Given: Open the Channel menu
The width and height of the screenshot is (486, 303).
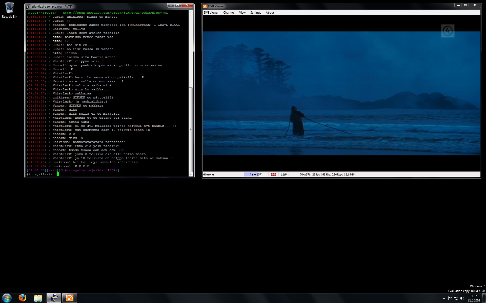Looking at the screenshot, I should pos(229,13).
